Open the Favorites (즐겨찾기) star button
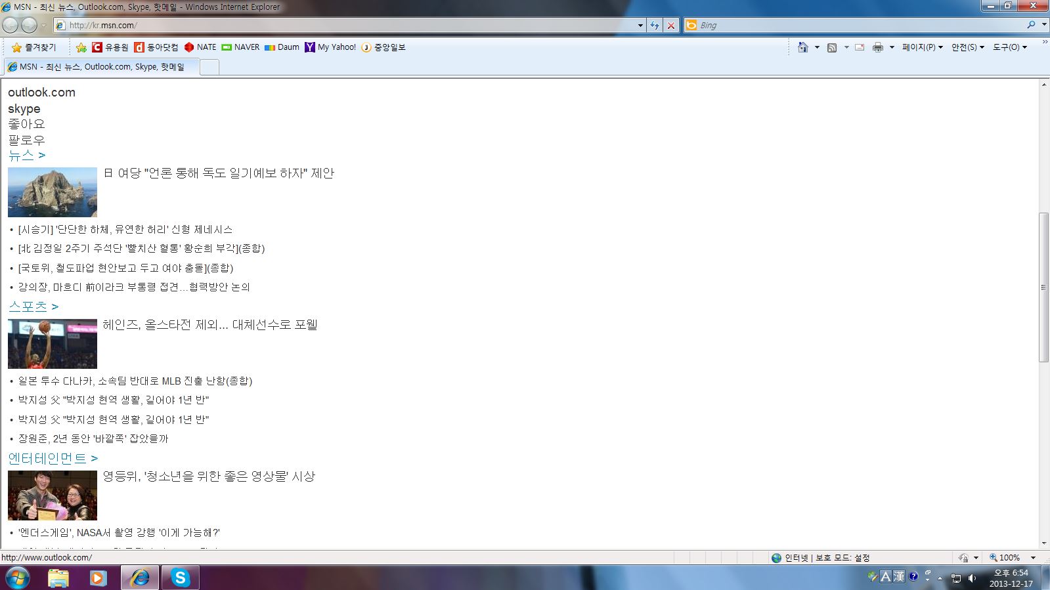Image resolution: width=1050 pixels, height=590 pixels. [34, 47]
